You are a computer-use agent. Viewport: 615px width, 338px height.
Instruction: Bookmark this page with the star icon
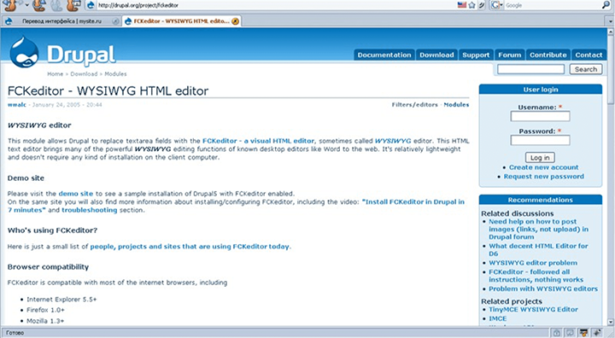(x=471, y=5)
